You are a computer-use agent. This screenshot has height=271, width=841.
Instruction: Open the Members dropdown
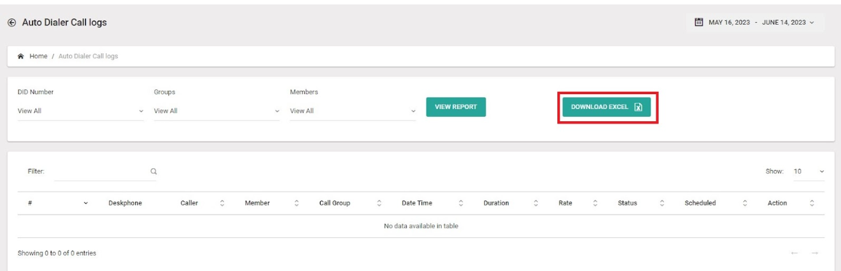click(x=353, y=111)
